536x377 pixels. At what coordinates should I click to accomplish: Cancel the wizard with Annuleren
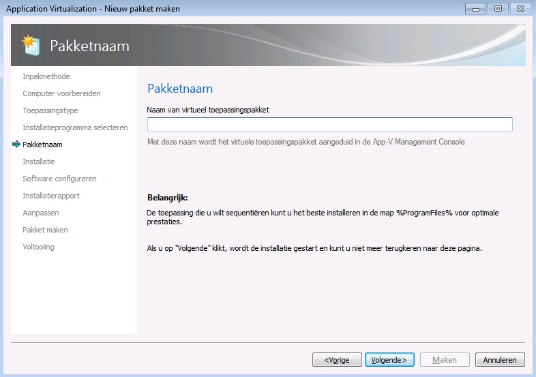point(500,359)
